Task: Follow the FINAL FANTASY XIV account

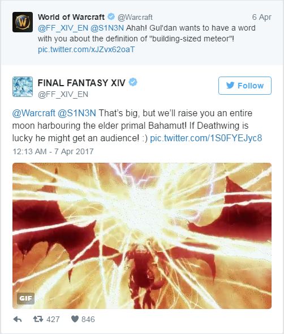Action: 245,86
